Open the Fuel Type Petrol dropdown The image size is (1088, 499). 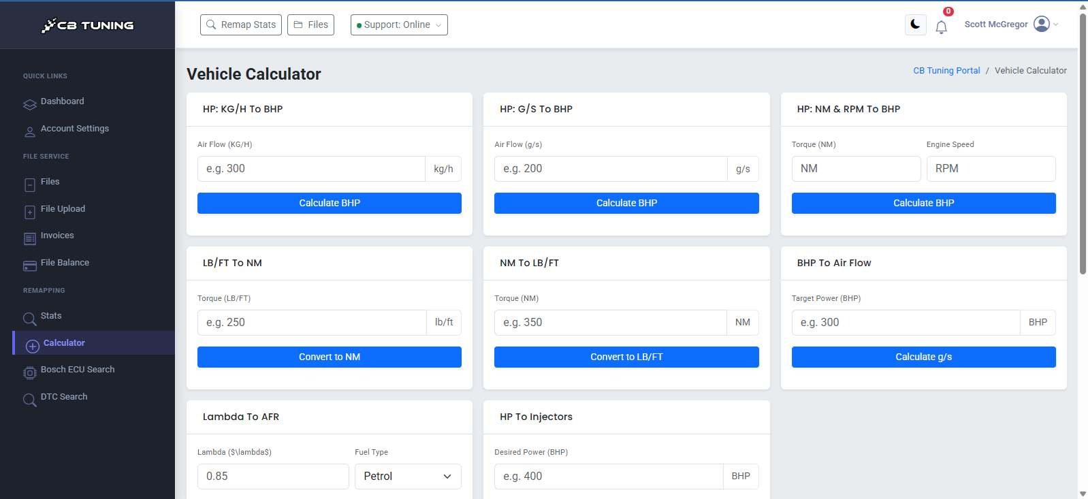pyautogui.click(x=408, y=477)
